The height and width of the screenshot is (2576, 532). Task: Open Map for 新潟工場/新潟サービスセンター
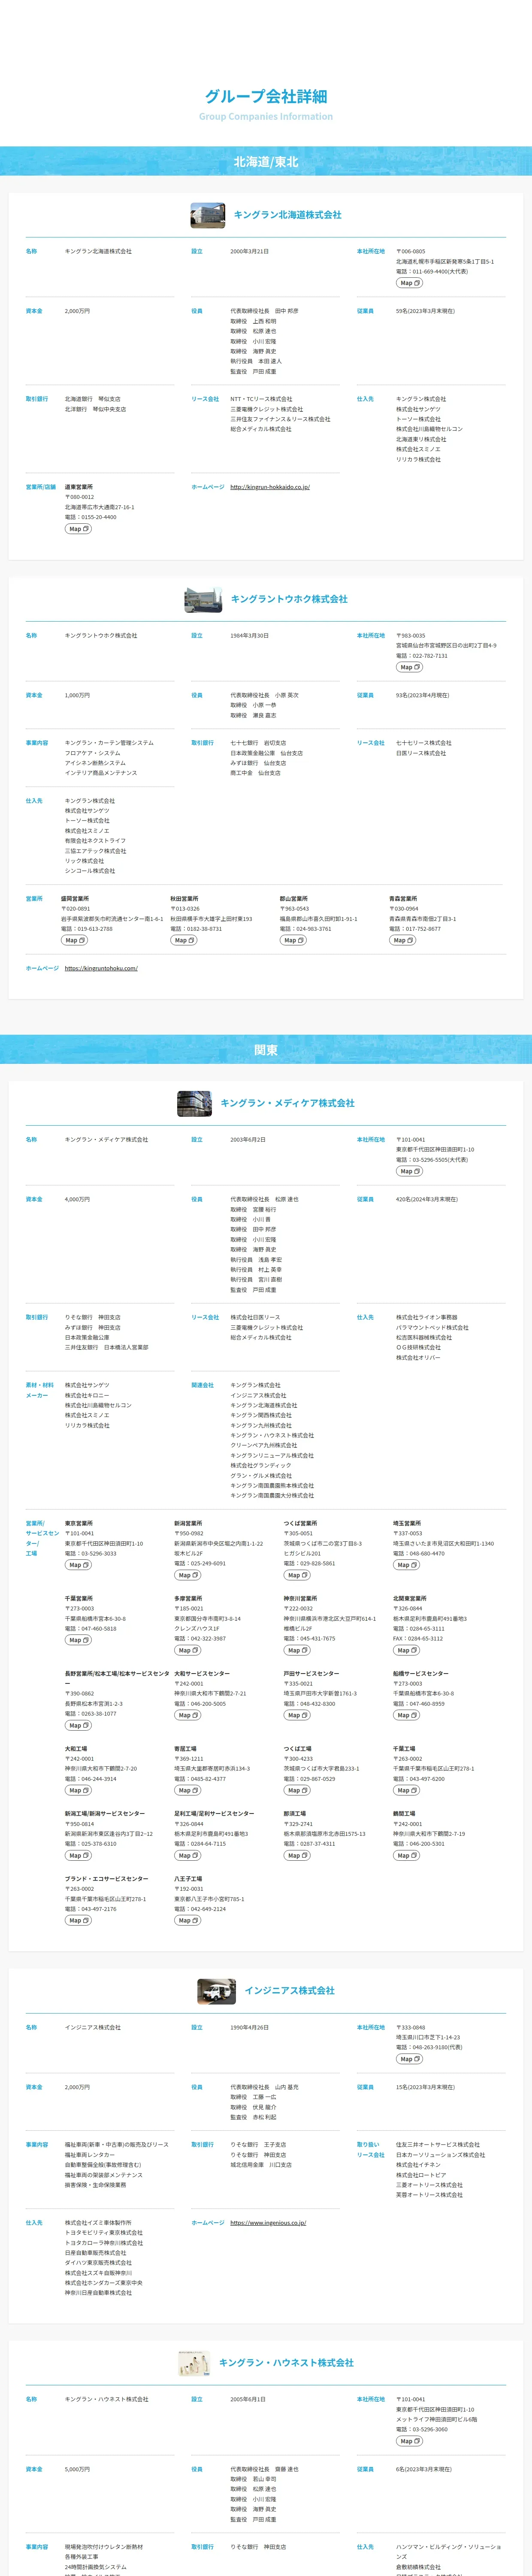coord(78,1855)
